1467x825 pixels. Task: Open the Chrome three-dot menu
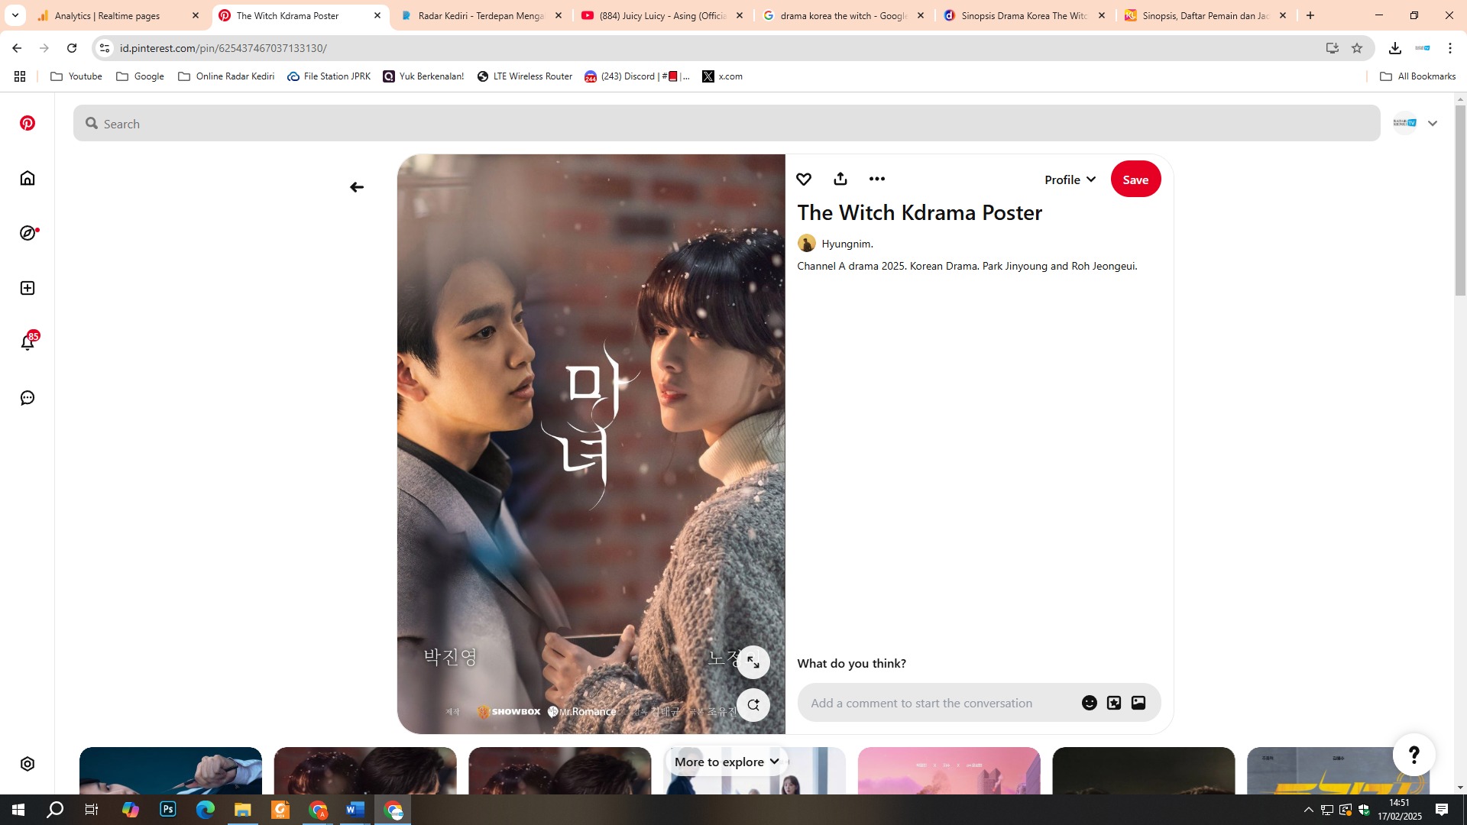coord(1450,48)
